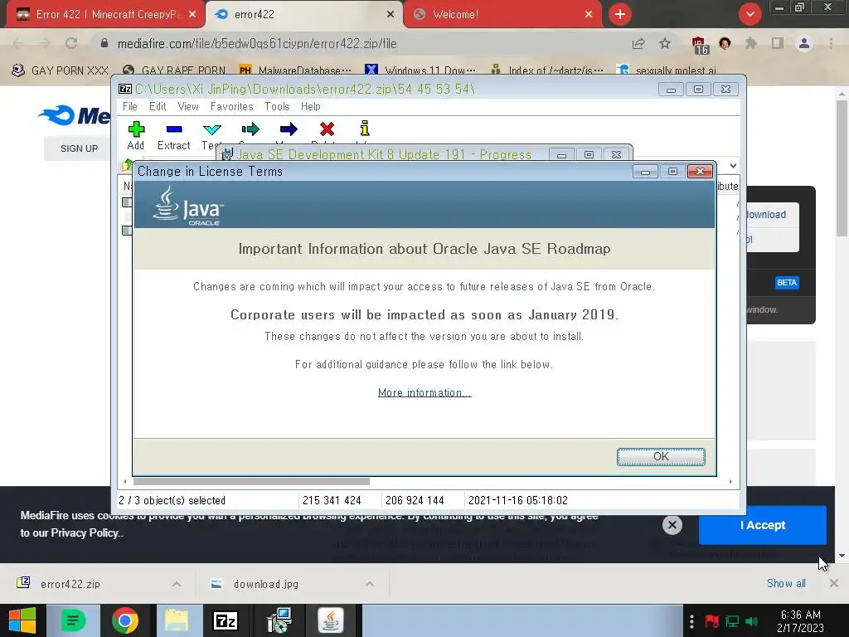Expand the error422.zip download options chevron
This screenshot has height=637, width=849.
pos(177,584)
